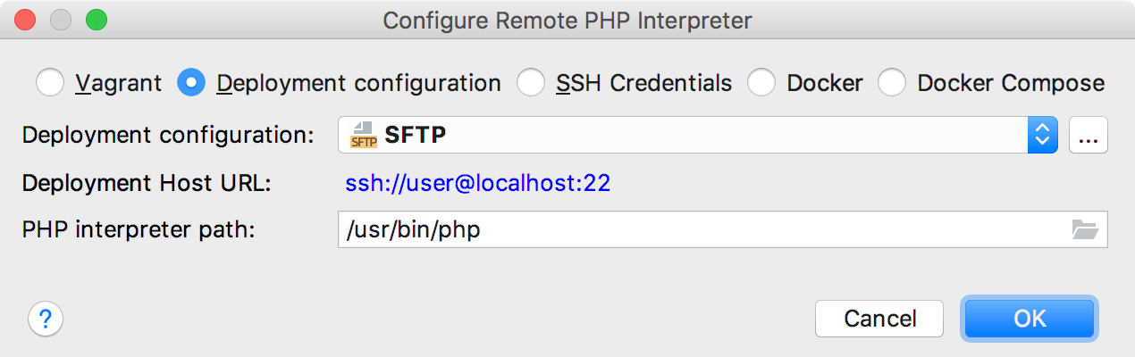Select the Vagrant radio button
The height and width of the screenshot is (357, 1135).
point(50,84)
